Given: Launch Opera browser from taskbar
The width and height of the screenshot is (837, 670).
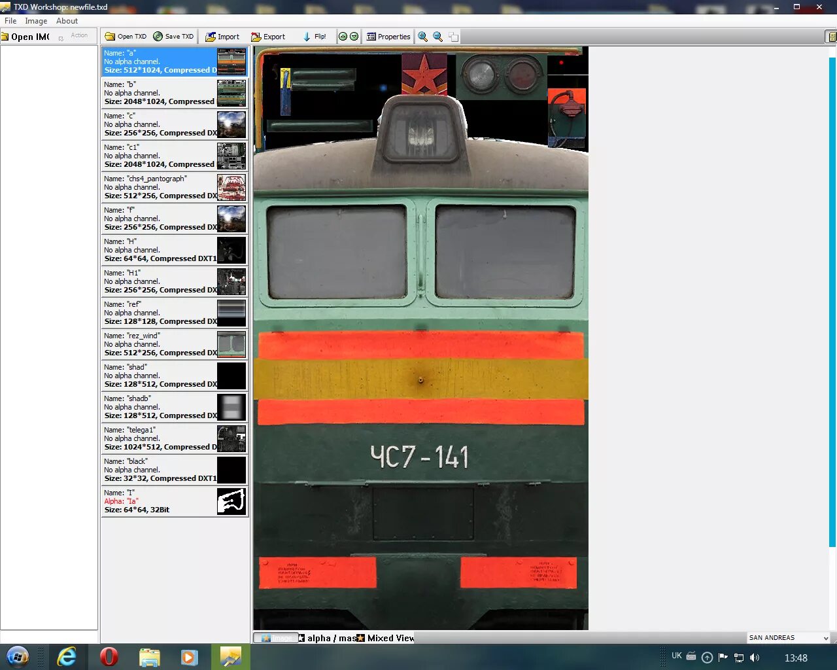Looking at the screenshot, I should pos(109,657).
